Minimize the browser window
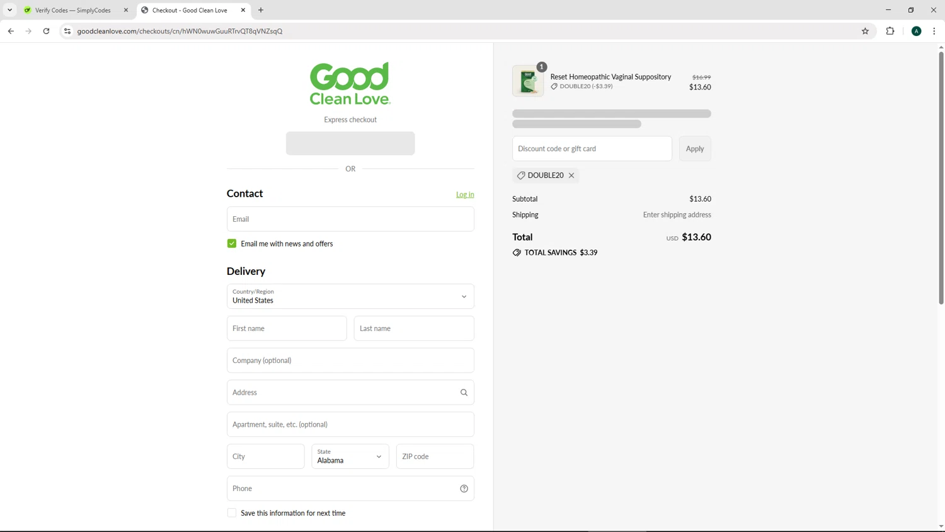Viewport: 945px width, 532px height. tap(888, 10)
